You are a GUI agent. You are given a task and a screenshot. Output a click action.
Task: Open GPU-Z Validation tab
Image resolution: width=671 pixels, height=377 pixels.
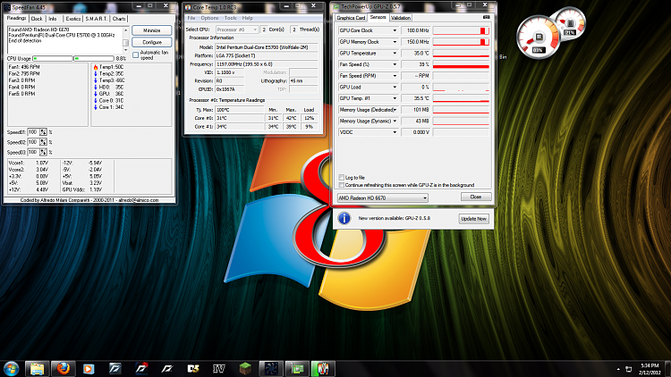(x=401, y=18)
